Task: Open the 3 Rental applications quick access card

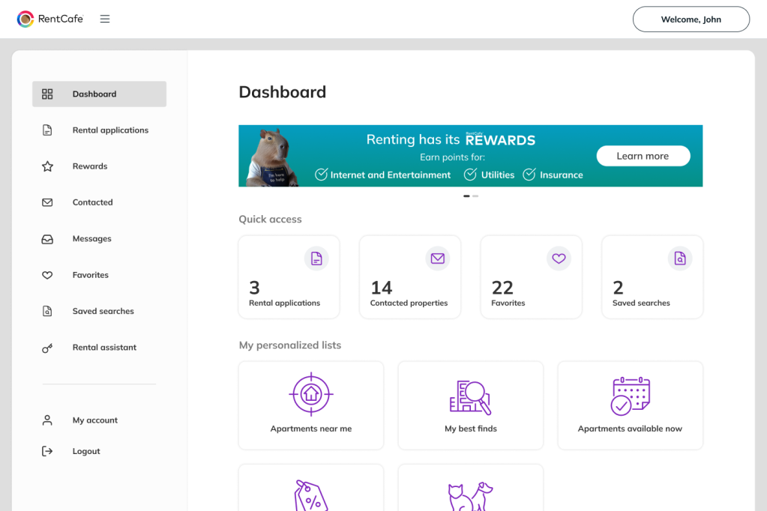Action: (x=289, y=277)
